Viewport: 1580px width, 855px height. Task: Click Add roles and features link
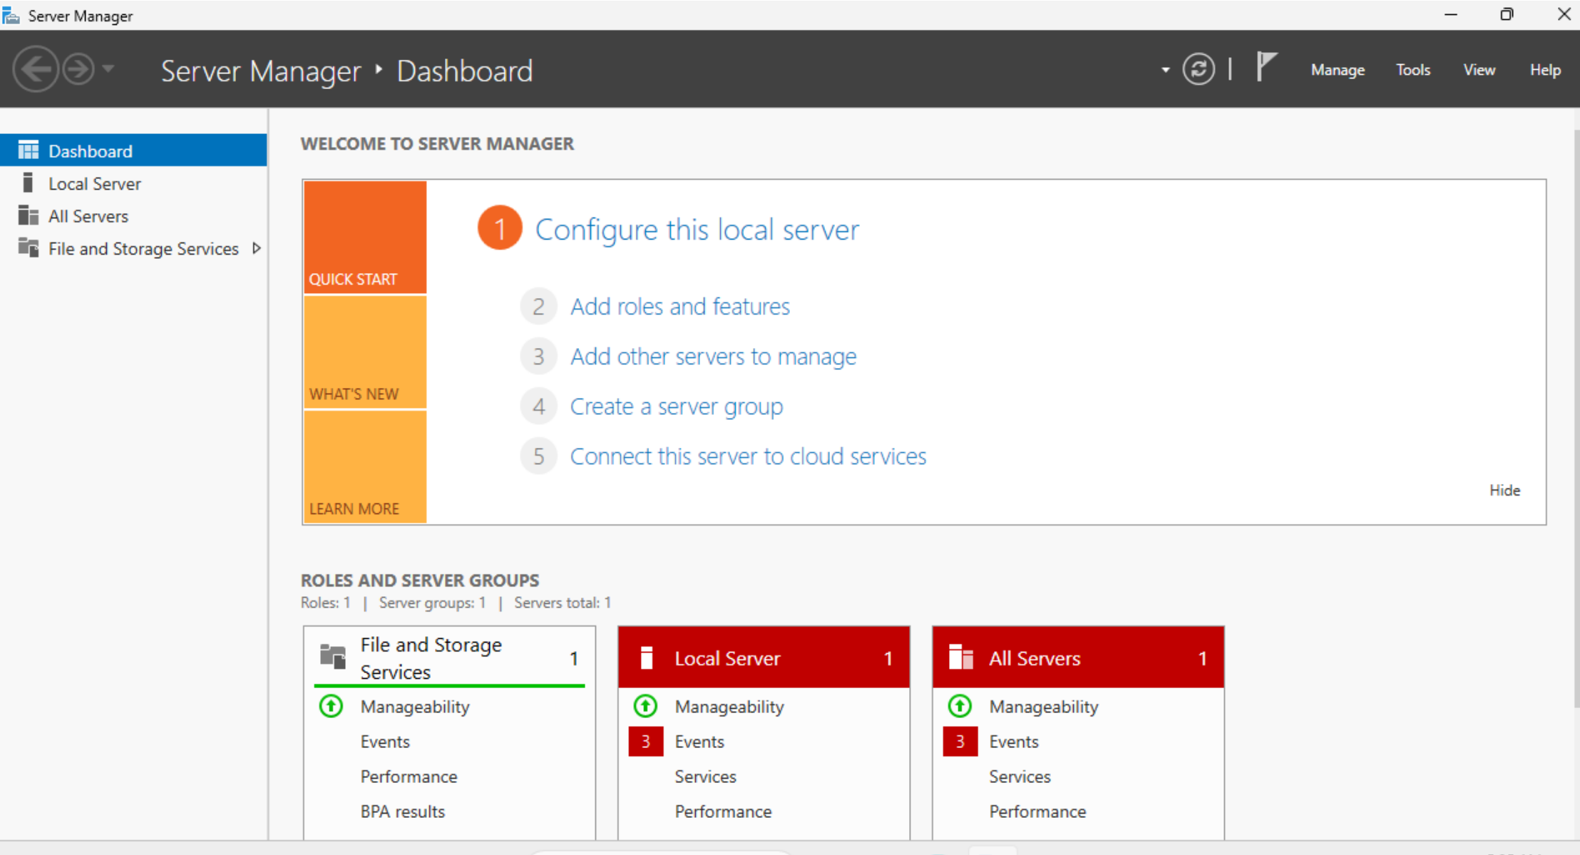(679, 307)
